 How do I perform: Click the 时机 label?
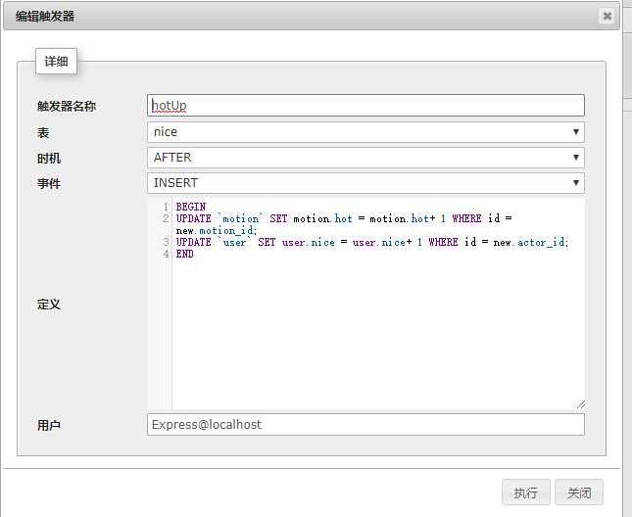coord(49,159)
